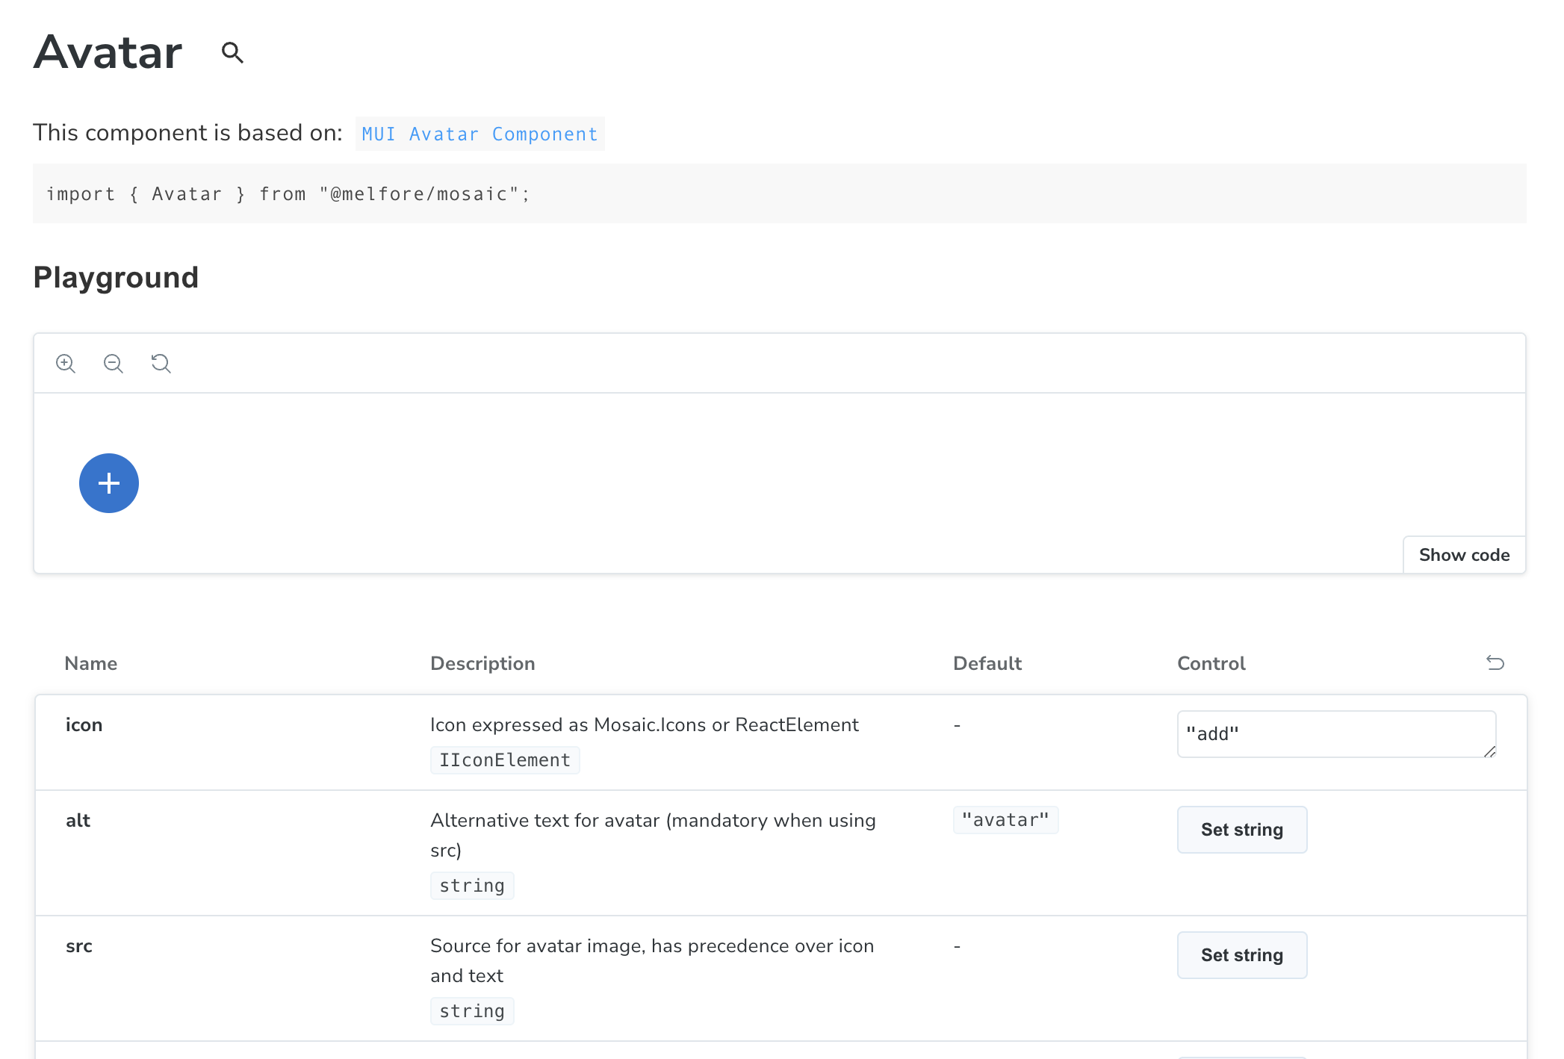Click the IIconElement type tag
Image resolution: width=1564 pixels, height=1059 pixels.
pyautogui.click(x=505, y=760)
